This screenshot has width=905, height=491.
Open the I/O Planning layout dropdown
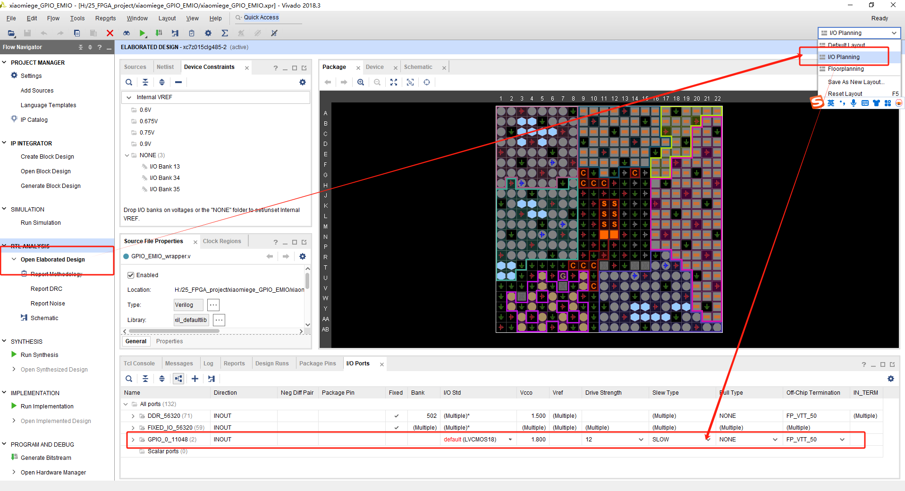click(859, 33)
